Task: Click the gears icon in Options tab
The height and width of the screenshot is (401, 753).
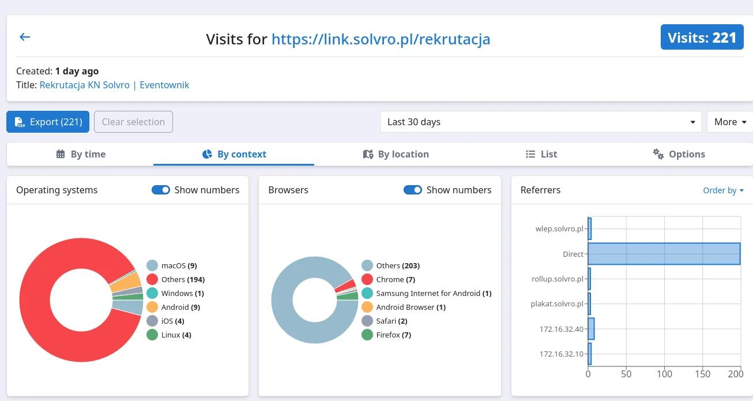Action: coord(658,154)
